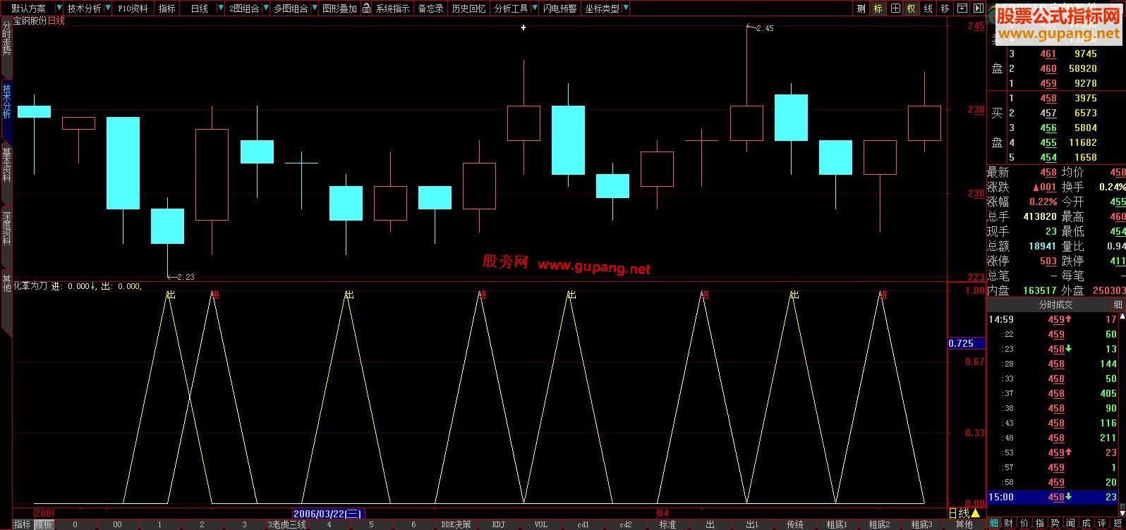Select the 移 move chart icon

click(945, 8)
